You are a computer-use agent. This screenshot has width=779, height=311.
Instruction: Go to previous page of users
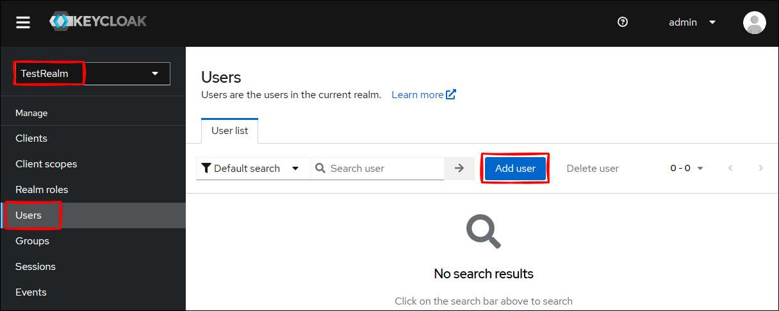730,169
